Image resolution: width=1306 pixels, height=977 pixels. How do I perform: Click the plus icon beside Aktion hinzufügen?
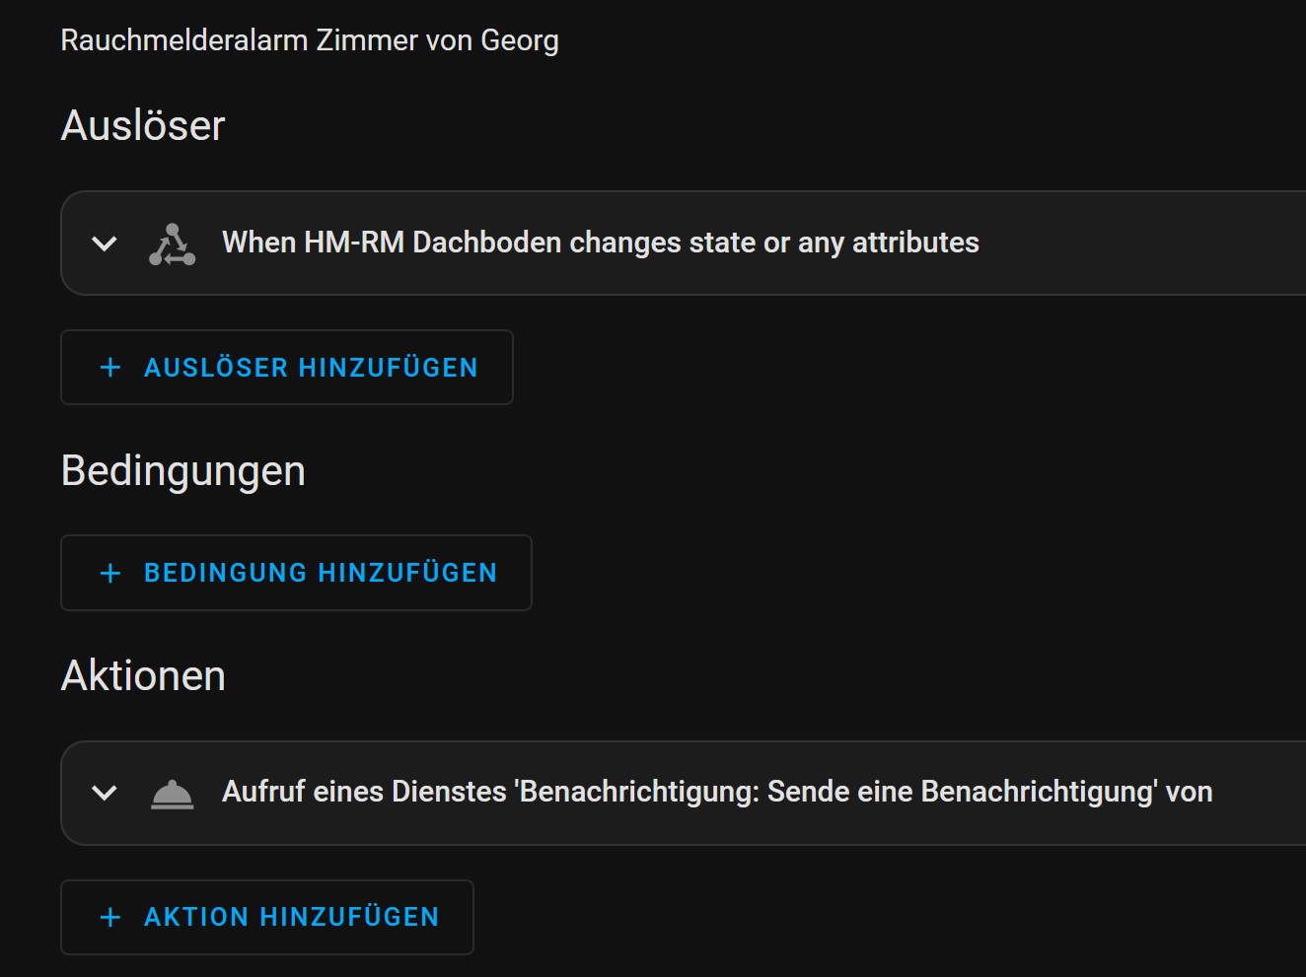tap(110, 917)
